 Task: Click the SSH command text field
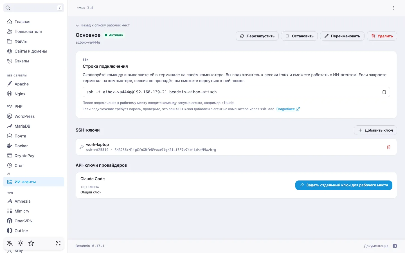[x=236, y=92]
